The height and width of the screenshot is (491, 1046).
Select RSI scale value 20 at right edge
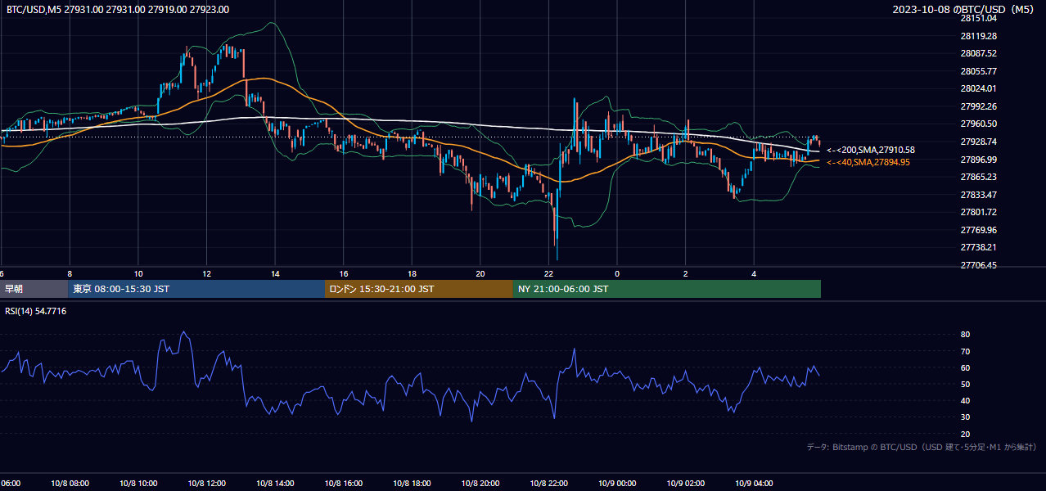[x=966, y=434]
